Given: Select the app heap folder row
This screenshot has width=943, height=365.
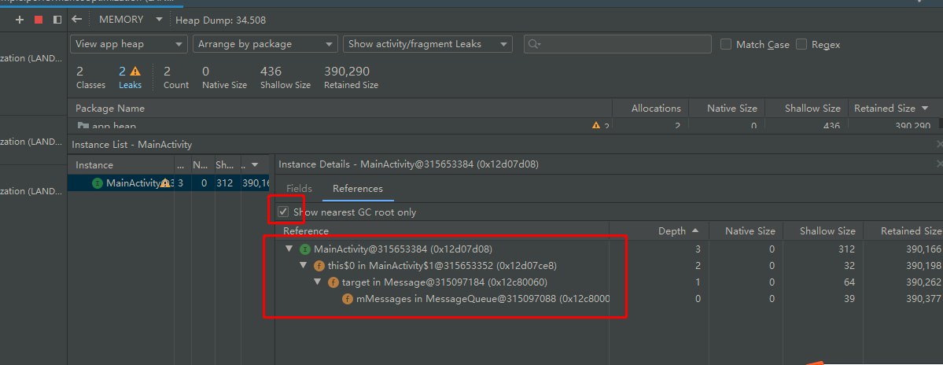Looking at the screenshot, I should click(x=505, y=125).
